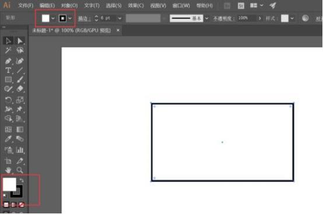Click the 不透明度 opacity link
323x214 pixels.
coord(224,19)
